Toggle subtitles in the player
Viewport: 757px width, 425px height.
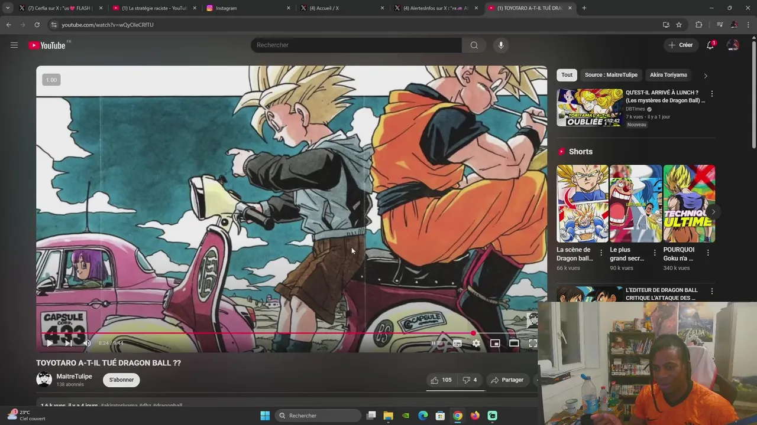[x=457, y=343]
